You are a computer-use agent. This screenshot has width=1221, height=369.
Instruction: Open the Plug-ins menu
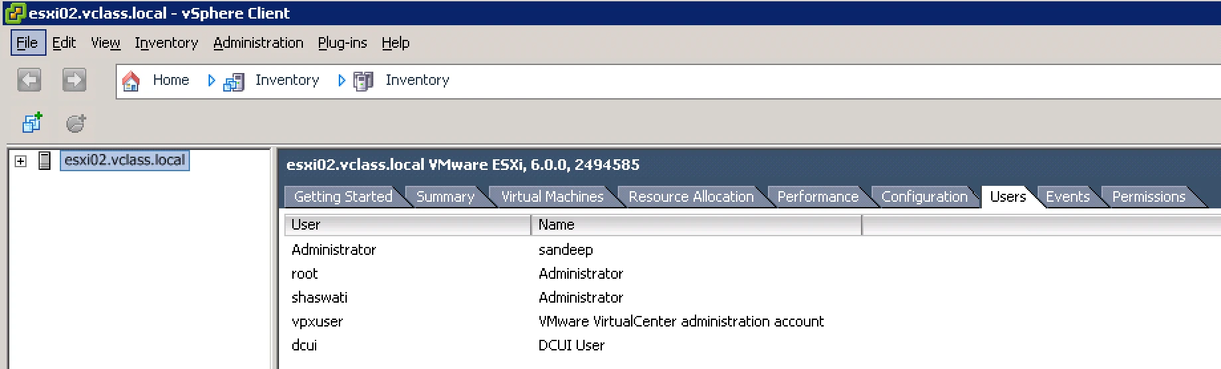(342, 43)
